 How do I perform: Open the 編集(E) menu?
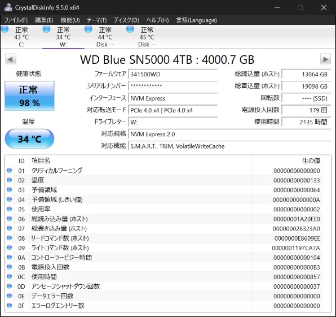(44, 20)
